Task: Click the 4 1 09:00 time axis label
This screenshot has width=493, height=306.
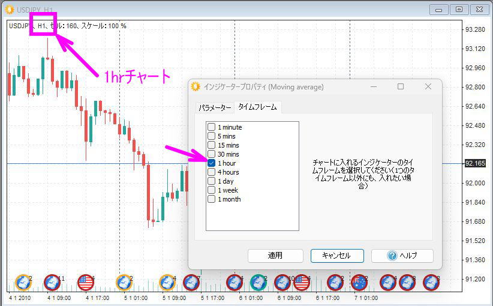Action: click(59, 298)
